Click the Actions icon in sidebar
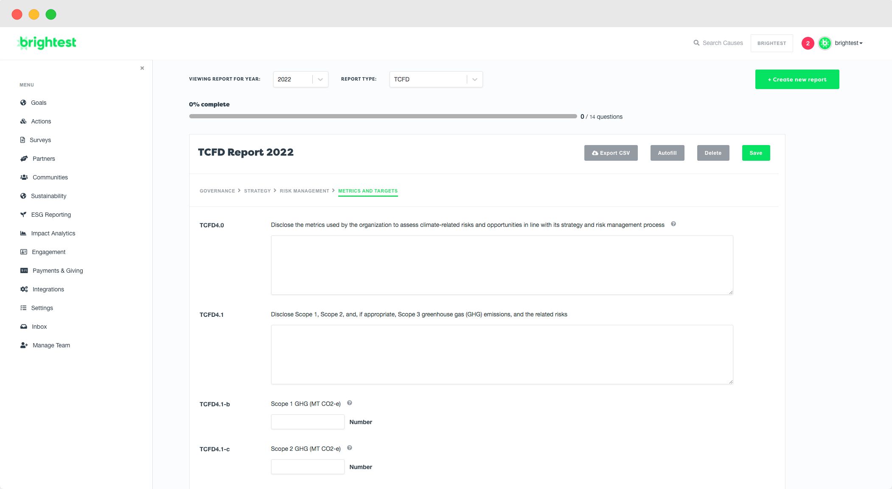This screenshot has height=489, width=892. 23,121
